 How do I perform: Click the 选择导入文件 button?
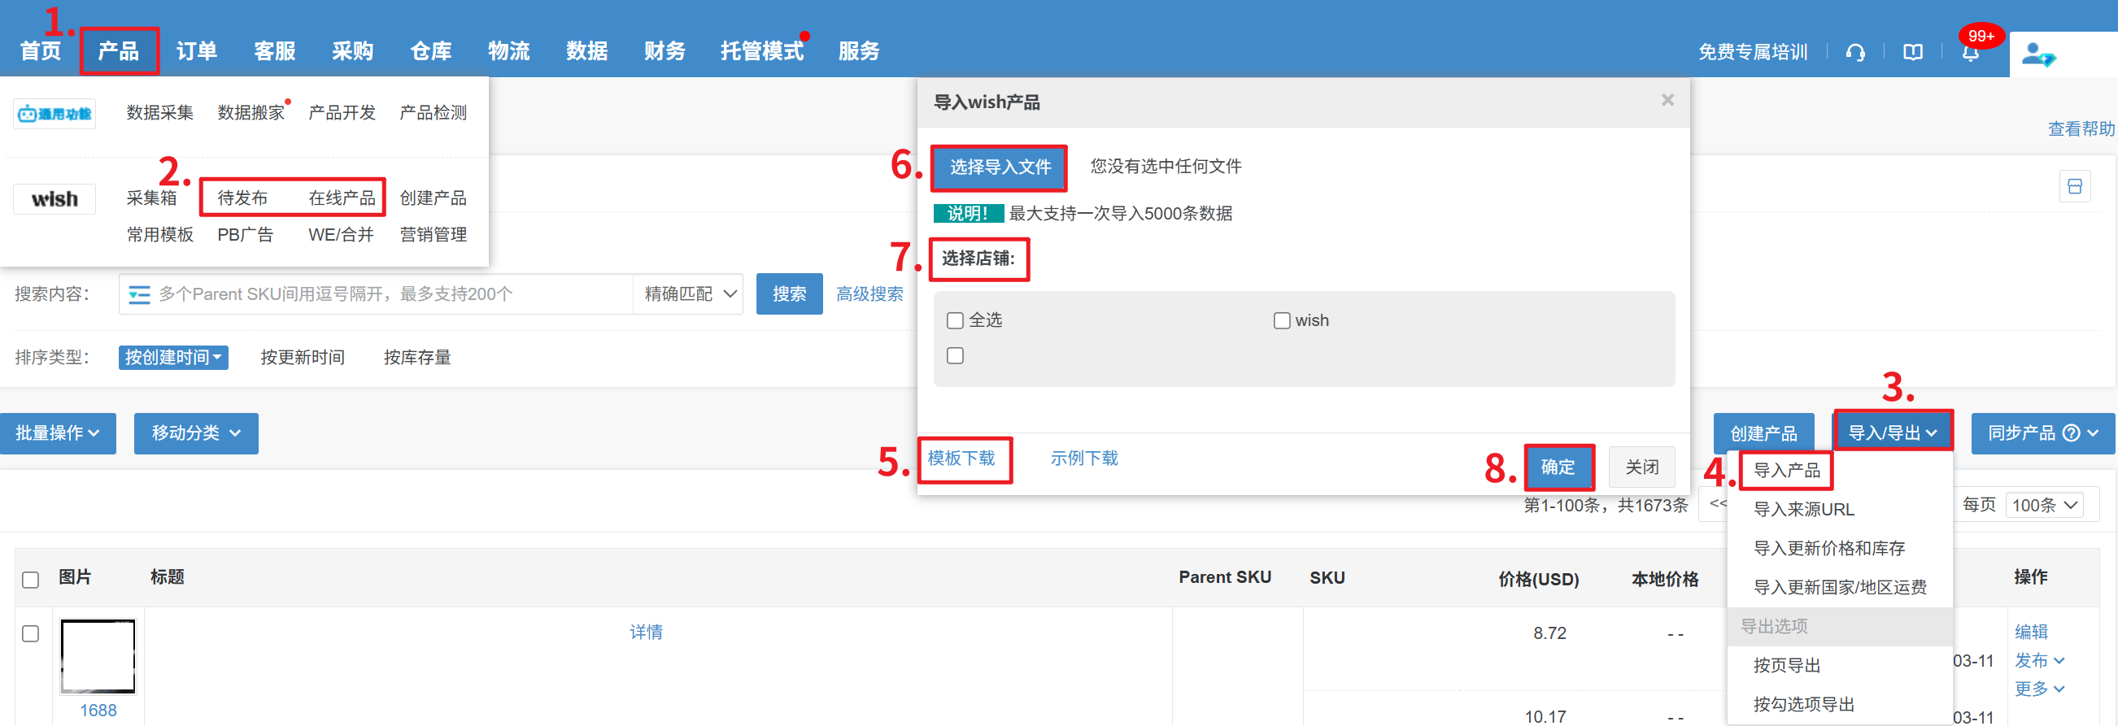point(999,167)
